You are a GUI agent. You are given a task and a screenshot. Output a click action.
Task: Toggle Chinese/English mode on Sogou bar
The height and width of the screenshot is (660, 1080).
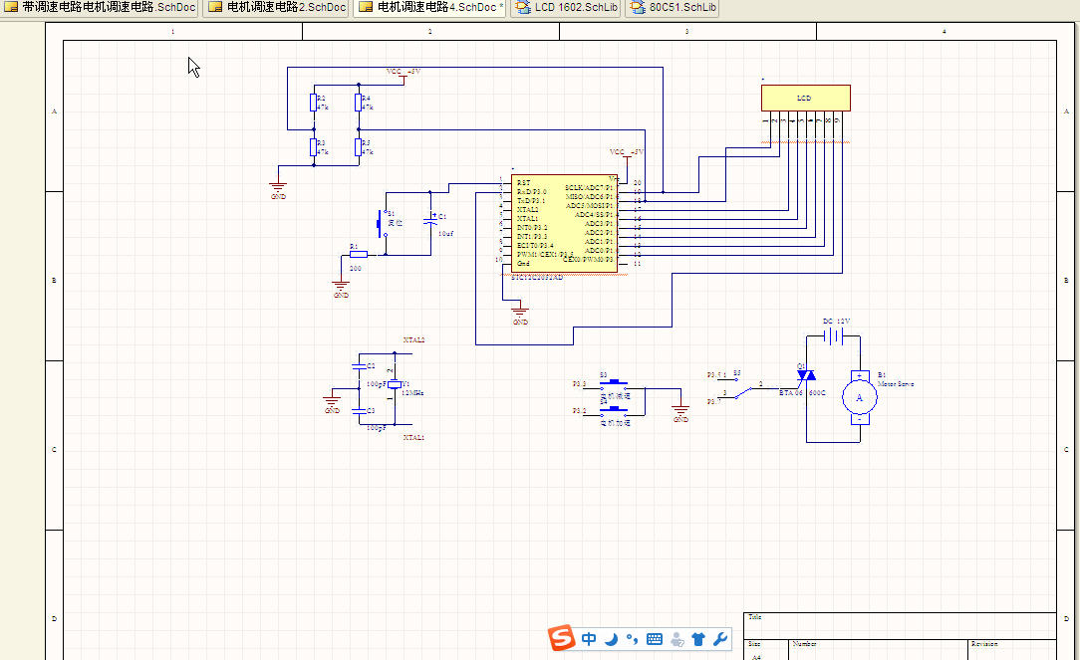click(x=589, y=639)
